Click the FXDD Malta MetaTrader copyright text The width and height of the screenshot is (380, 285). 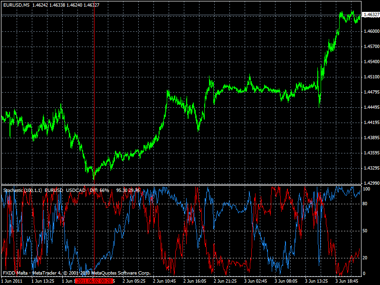76,273
